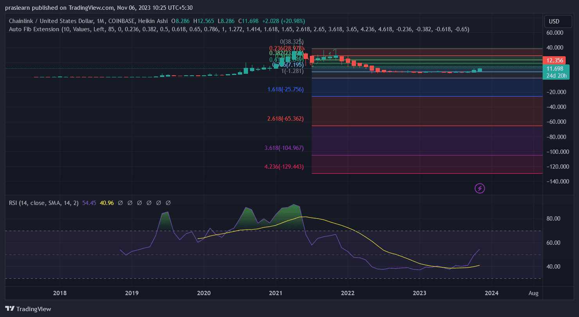579x317 pixels.
Task: Click the RSI indicator legend title
Action: 44,203
